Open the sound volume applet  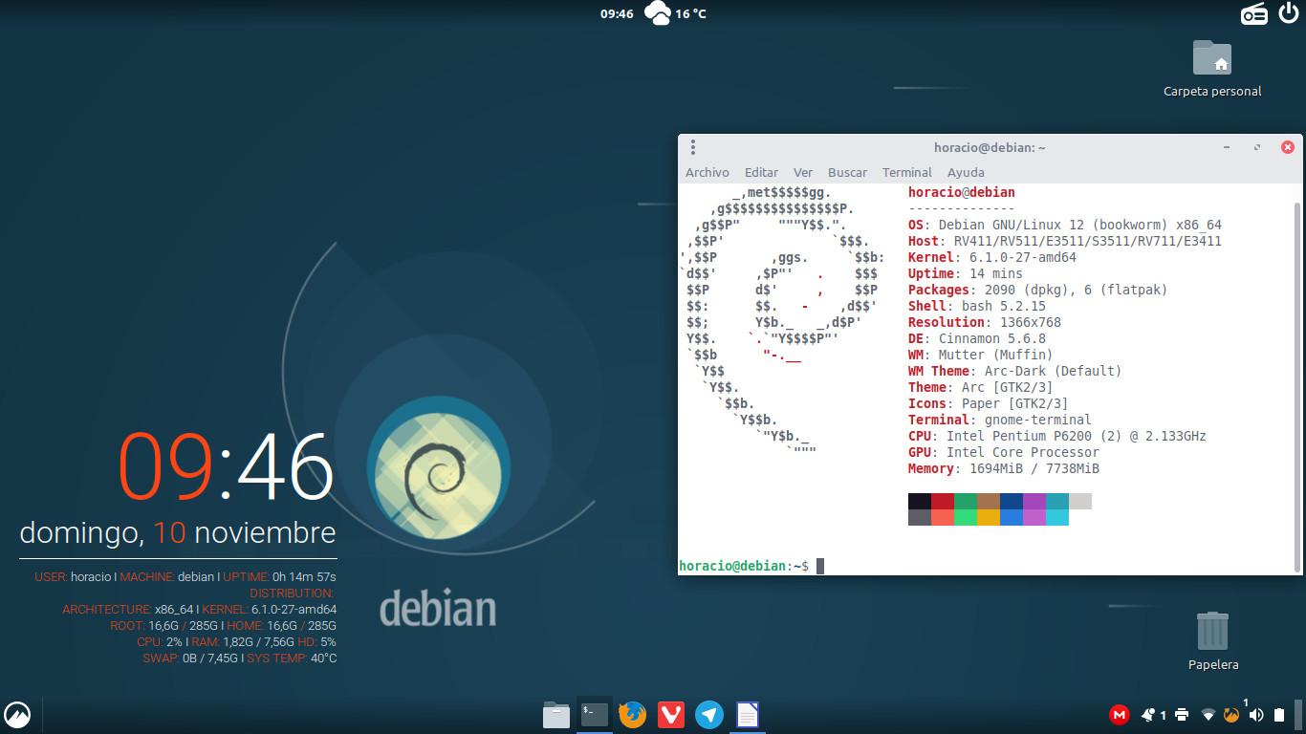pyautogui.click(x=1256, y=714)
